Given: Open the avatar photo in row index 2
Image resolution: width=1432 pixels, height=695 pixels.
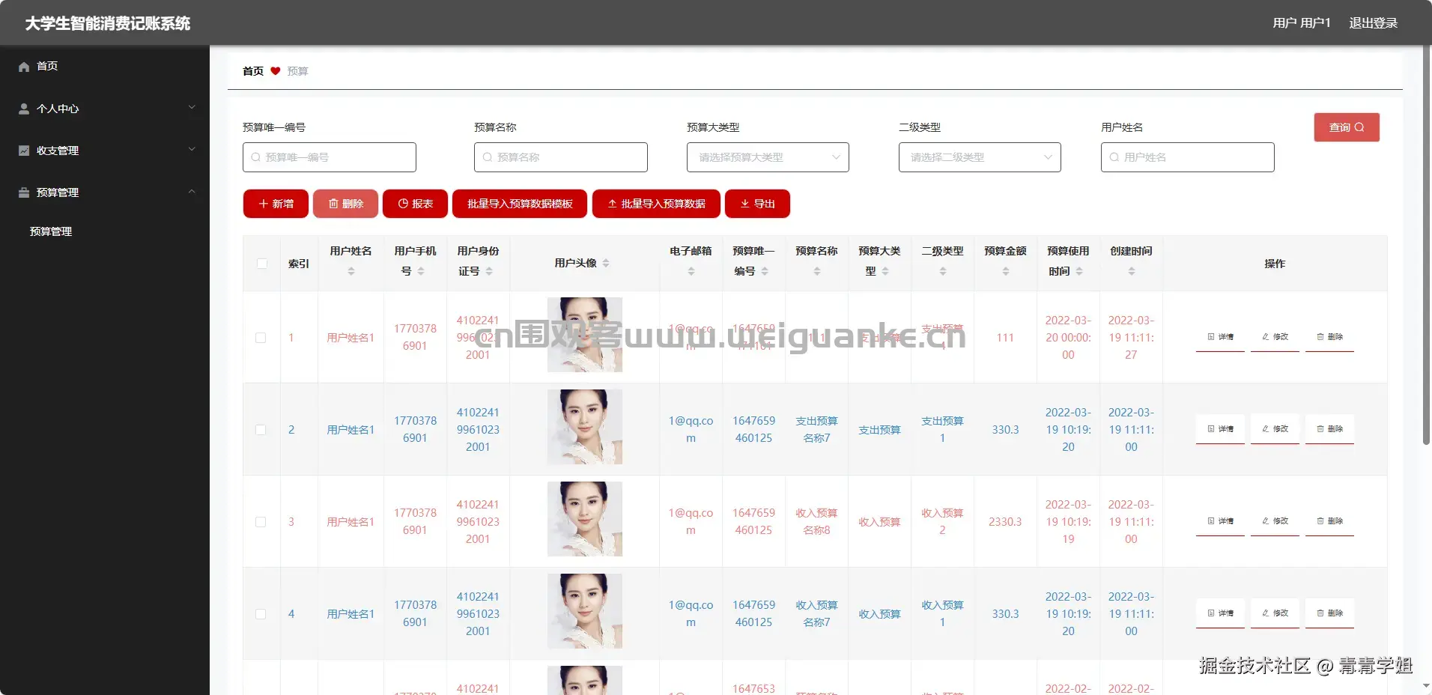Looking at the screenshot, I should (585, 427).
